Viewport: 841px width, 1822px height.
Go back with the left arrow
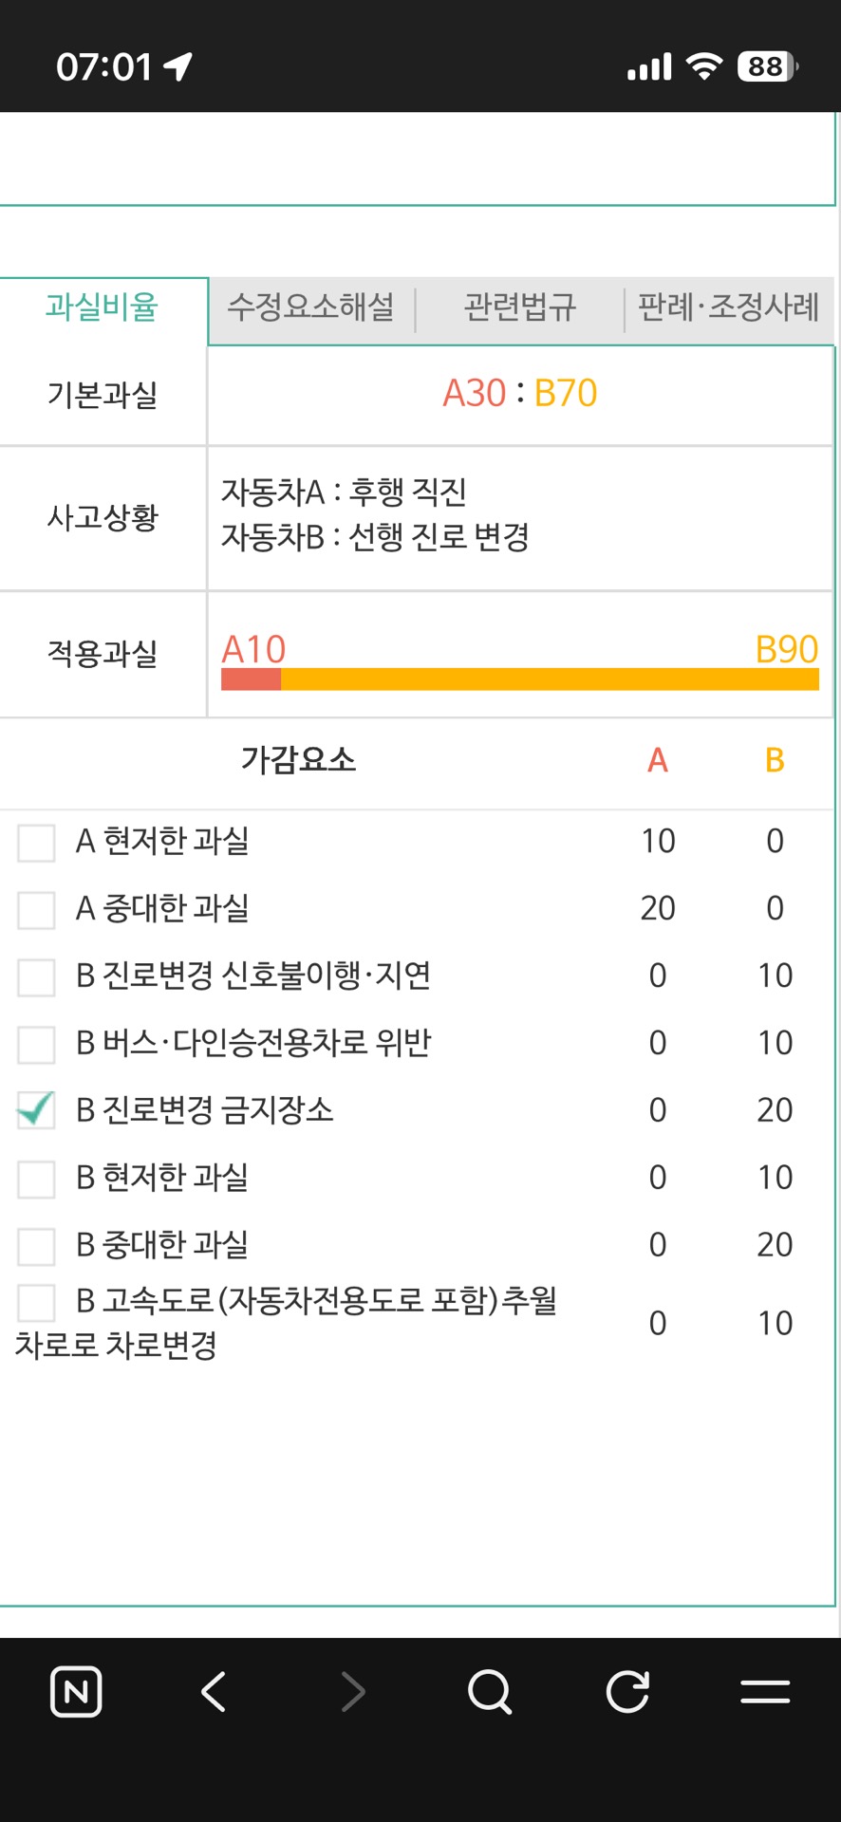215,1691
